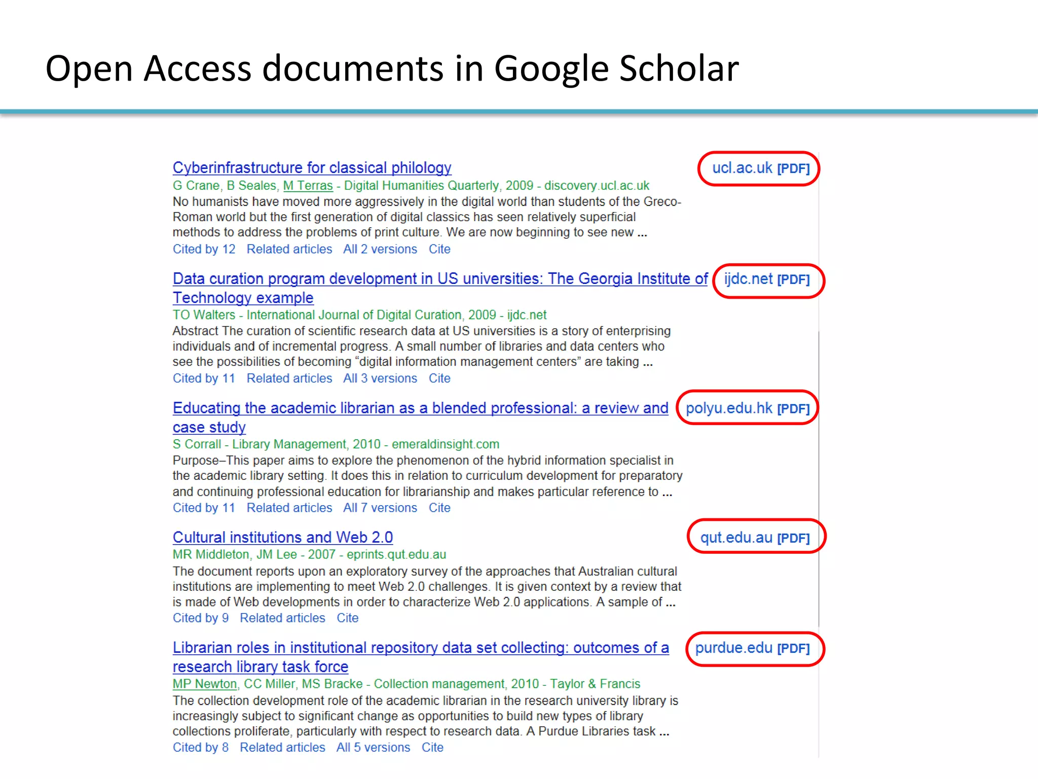Show 'All 5 versions' link
The height and width of the screenshot is (779, 1038).
[x=373, y=748]
